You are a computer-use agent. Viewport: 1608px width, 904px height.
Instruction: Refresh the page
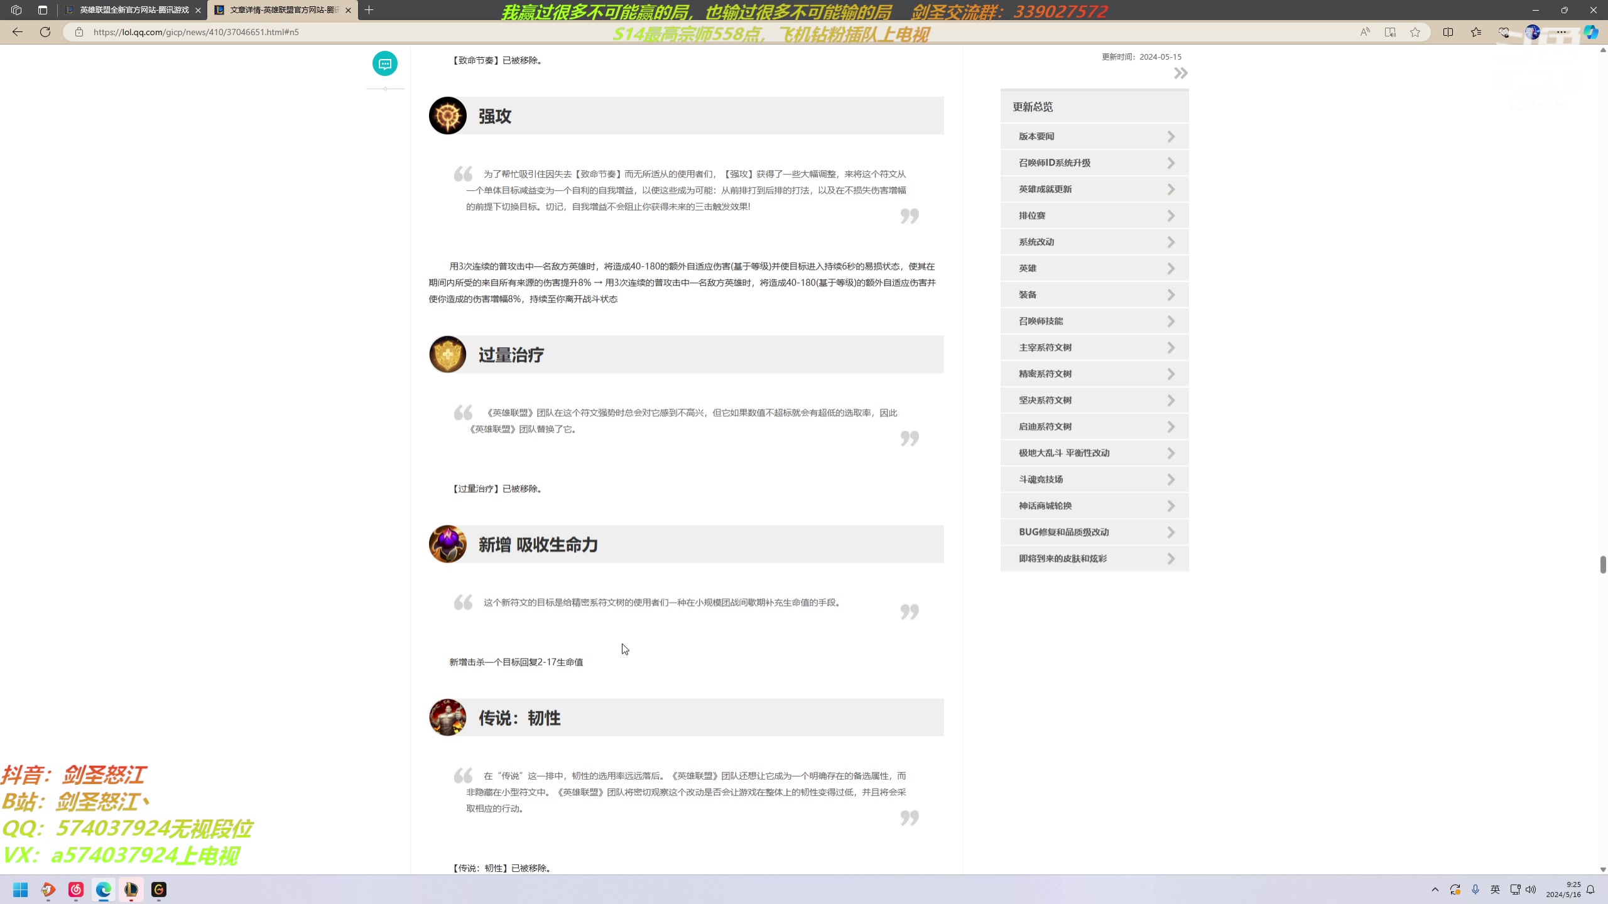(45, 31)
